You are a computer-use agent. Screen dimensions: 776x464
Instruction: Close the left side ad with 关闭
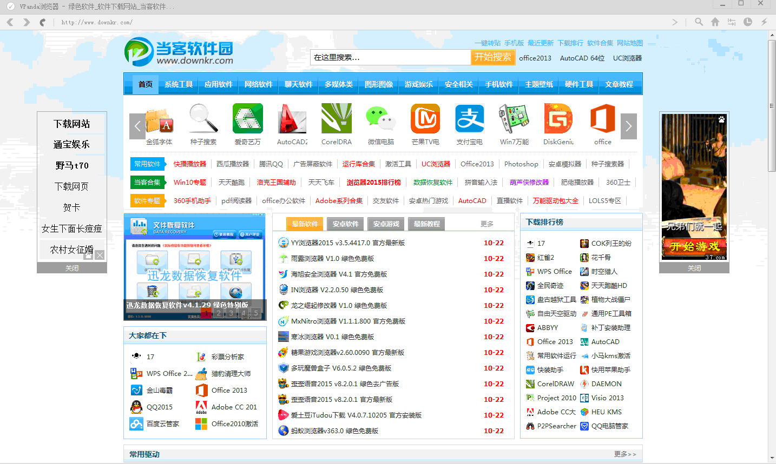pos(72,268)
